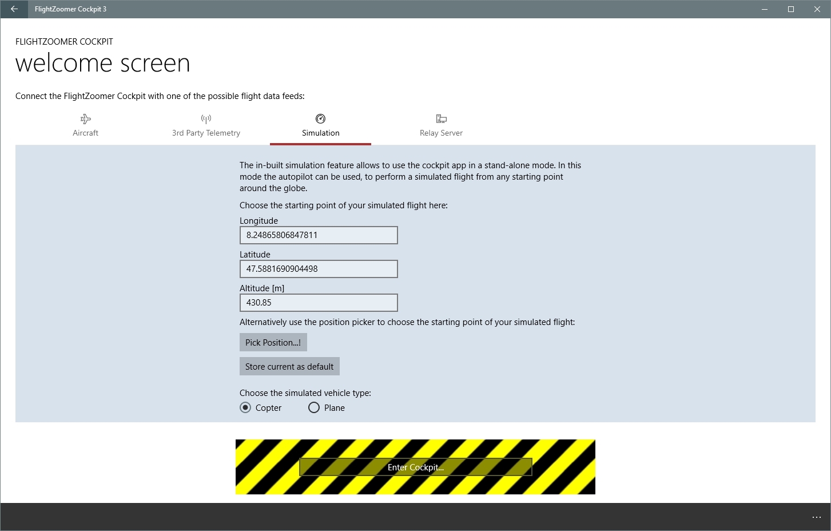Minimize the FlightZoomer Cockpit window
Screen dimensions: 831x531
765,9
